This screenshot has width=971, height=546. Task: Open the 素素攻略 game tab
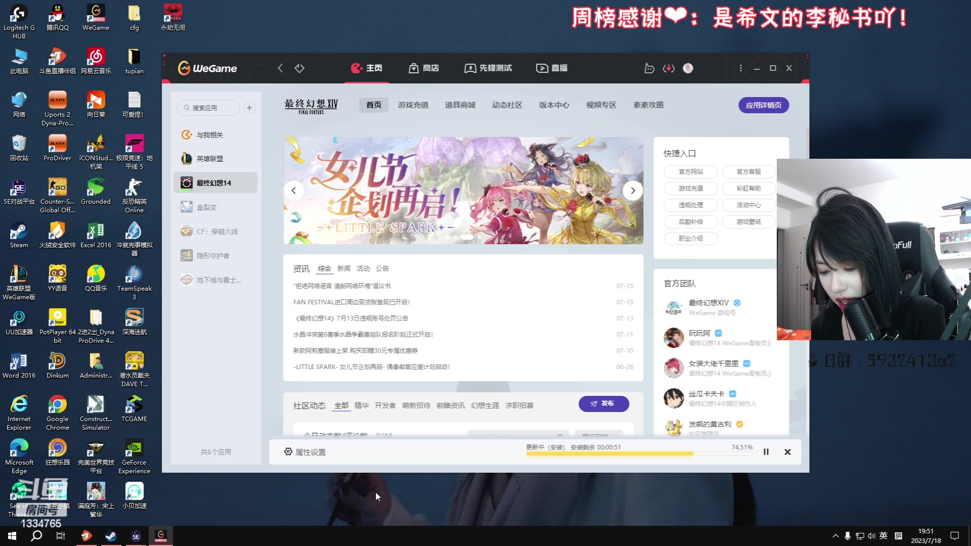(648, 105)
